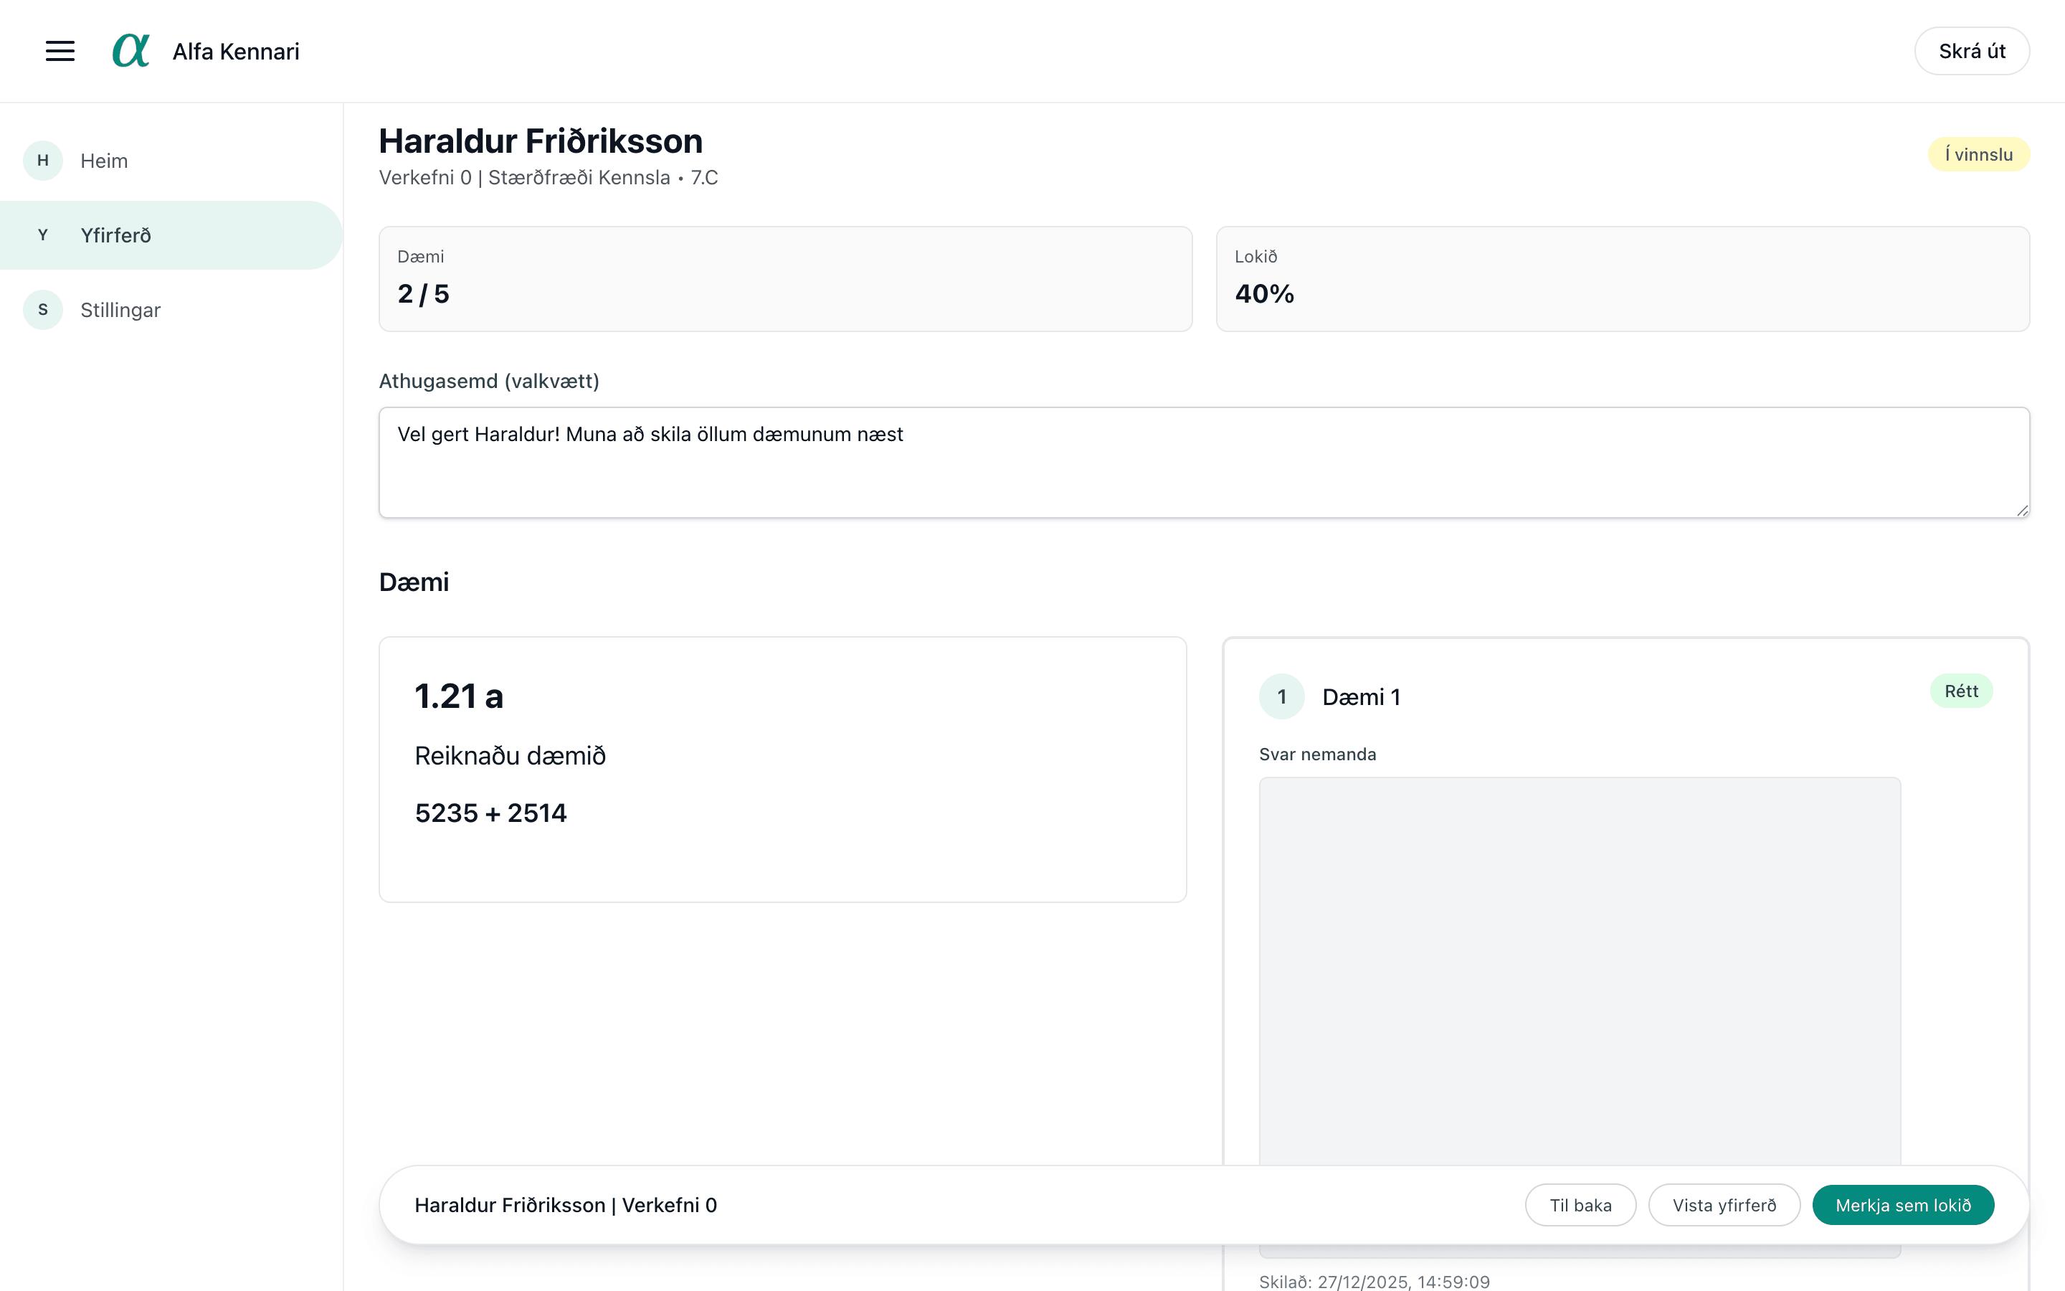Viewport: 2065px width, 1291px height.
Task: Open the hamburger menu icon
Action: point(60,51)
